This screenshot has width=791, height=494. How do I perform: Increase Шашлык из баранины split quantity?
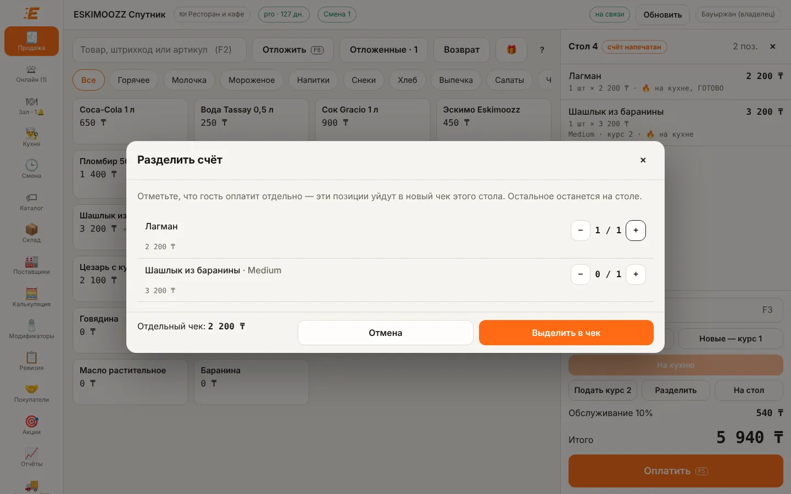pyautogui.click(x=636, y=274)
